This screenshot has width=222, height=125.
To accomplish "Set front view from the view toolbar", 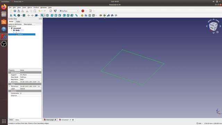I will [52, 15].
